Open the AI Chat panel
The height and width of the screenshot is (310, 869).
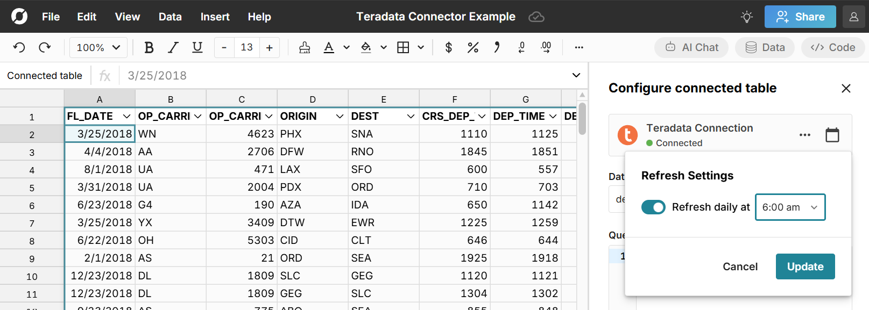tap(691, 47)
